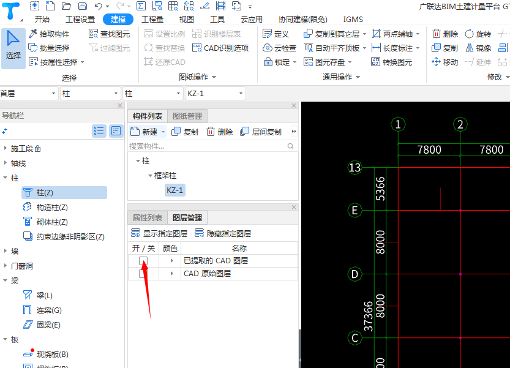Click the save disk icon in quick toolbar
This screenshot has height=368, width=510.
[83, 6]
